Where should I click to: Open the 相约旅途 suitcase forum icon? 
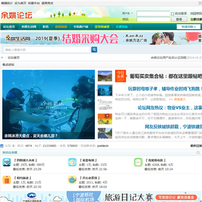pyautogui.click(x=7, y=180)
